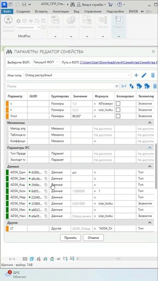
Task: Click the temporary hide glasses icon in view bar
Action: [58, 259]
